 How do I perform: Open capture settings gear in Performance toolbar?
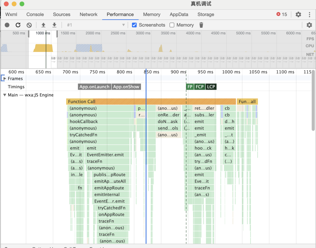pyautogui.click(x=309, y=25)
